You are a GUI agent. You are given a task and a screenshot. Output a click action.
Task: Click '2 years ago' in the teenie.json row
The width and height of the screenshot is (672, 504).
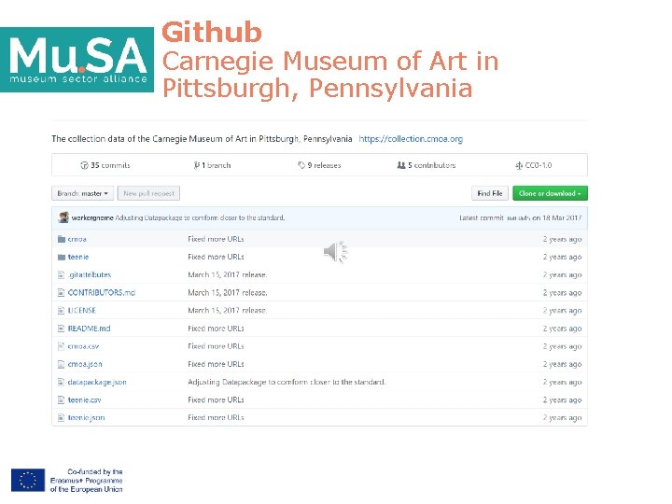click(562, 417)
